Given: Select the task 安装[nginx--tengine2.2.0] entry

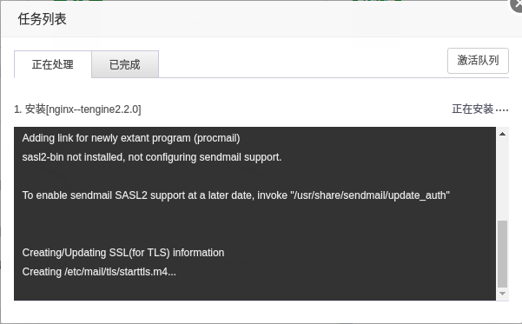Looking at the screenshot, I should [x=77, y=109].
